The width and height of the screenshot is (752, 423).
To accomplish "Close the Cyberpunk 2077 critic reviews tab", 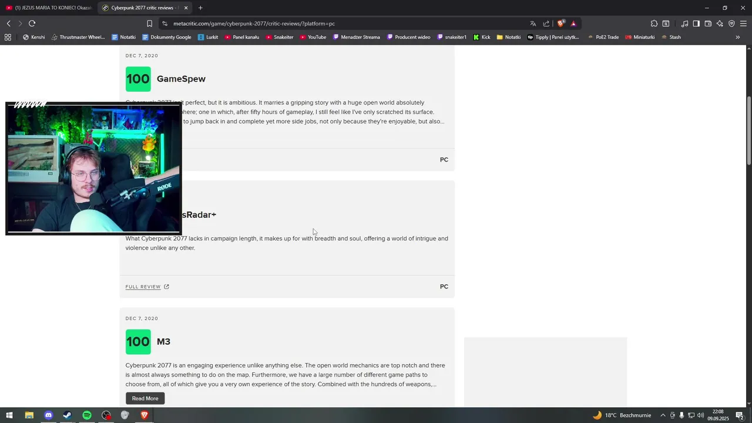I will [x=186, y=8].
